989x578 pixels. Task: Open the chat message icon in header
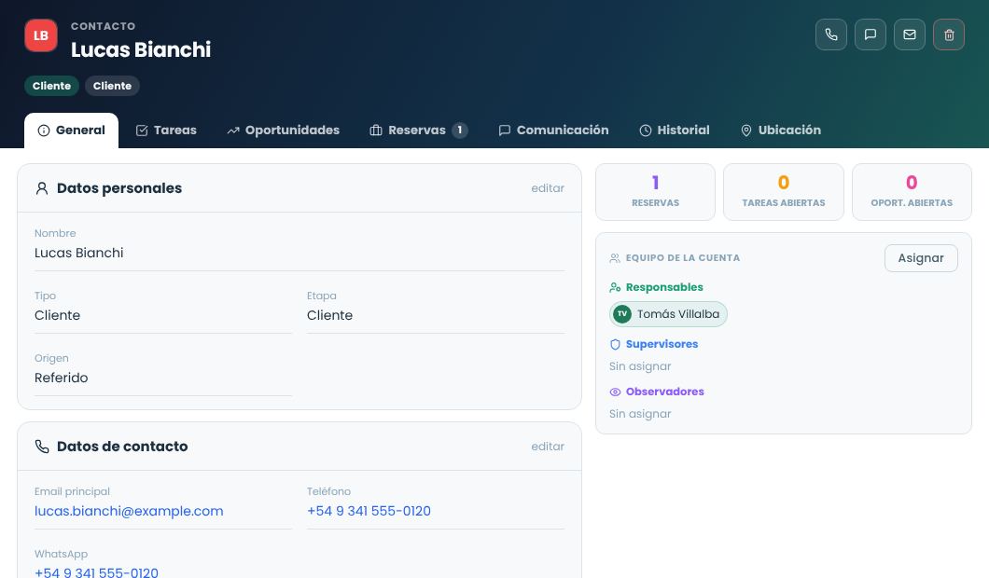pyautogui.click(x=870, y=34)
